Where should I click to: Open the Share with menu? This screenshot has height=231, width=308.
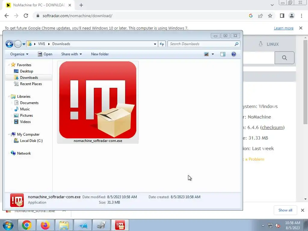pyautogui.click(x=72, y=54)
